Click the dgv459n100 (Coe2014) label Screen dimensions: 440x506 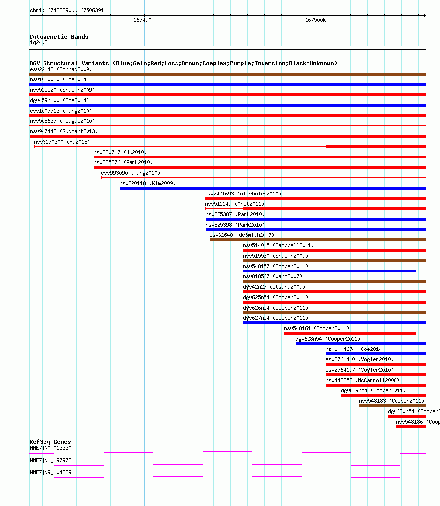59,100
